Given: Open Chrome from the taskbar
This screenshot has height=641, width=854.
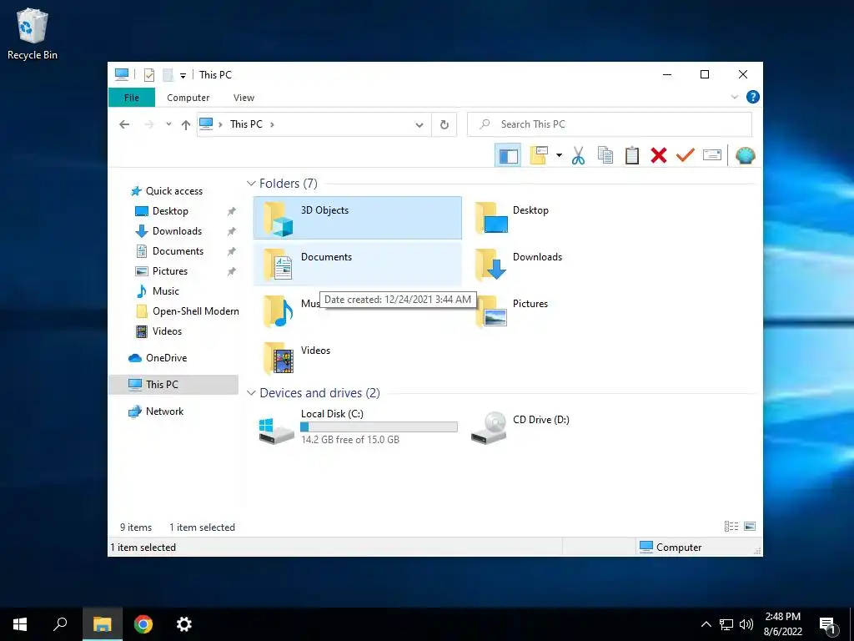Looking at the screenshot, I should (x=143, y=624).
